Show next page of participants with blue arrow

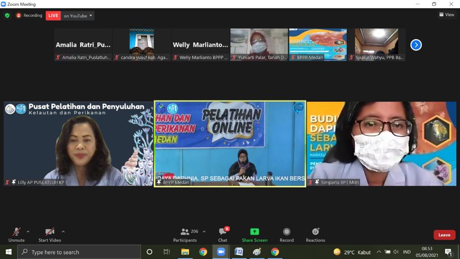point(416,45)
